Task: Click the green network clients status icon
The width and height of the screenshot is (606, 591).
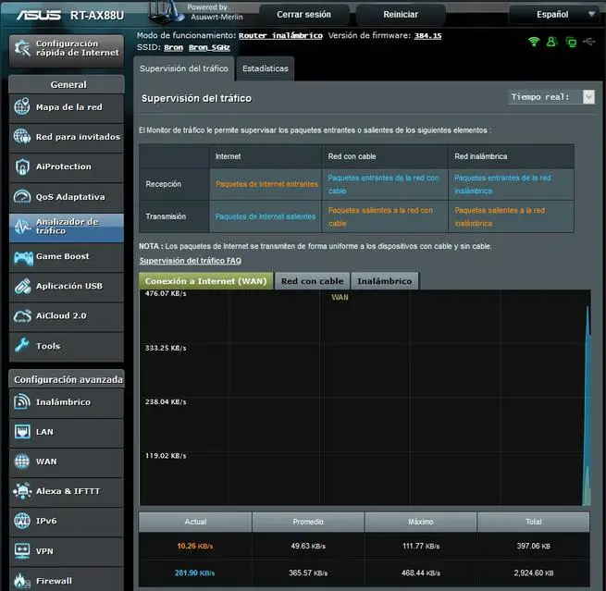Action: coord(571,42)
